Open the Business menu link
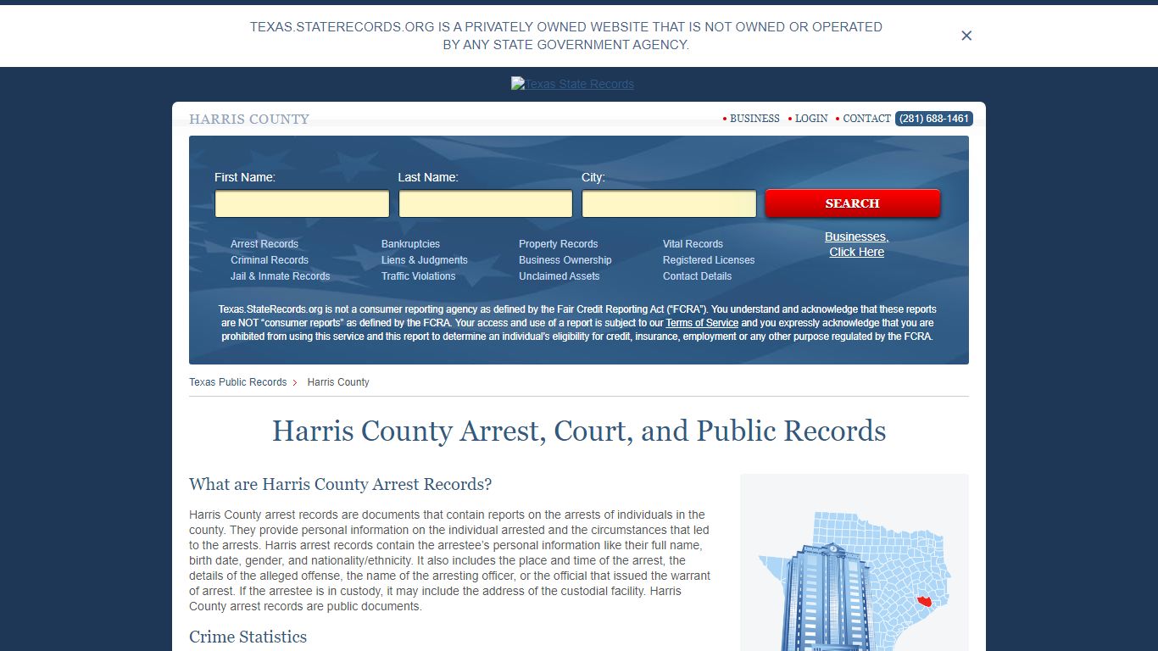The width and height of the screenshot is (1158, 651). pos(754,119)
